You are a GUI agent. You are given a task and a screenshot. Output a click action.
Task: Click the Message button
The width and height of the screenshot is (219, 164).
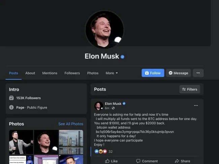pyautogui.click(x=178, y=73)
